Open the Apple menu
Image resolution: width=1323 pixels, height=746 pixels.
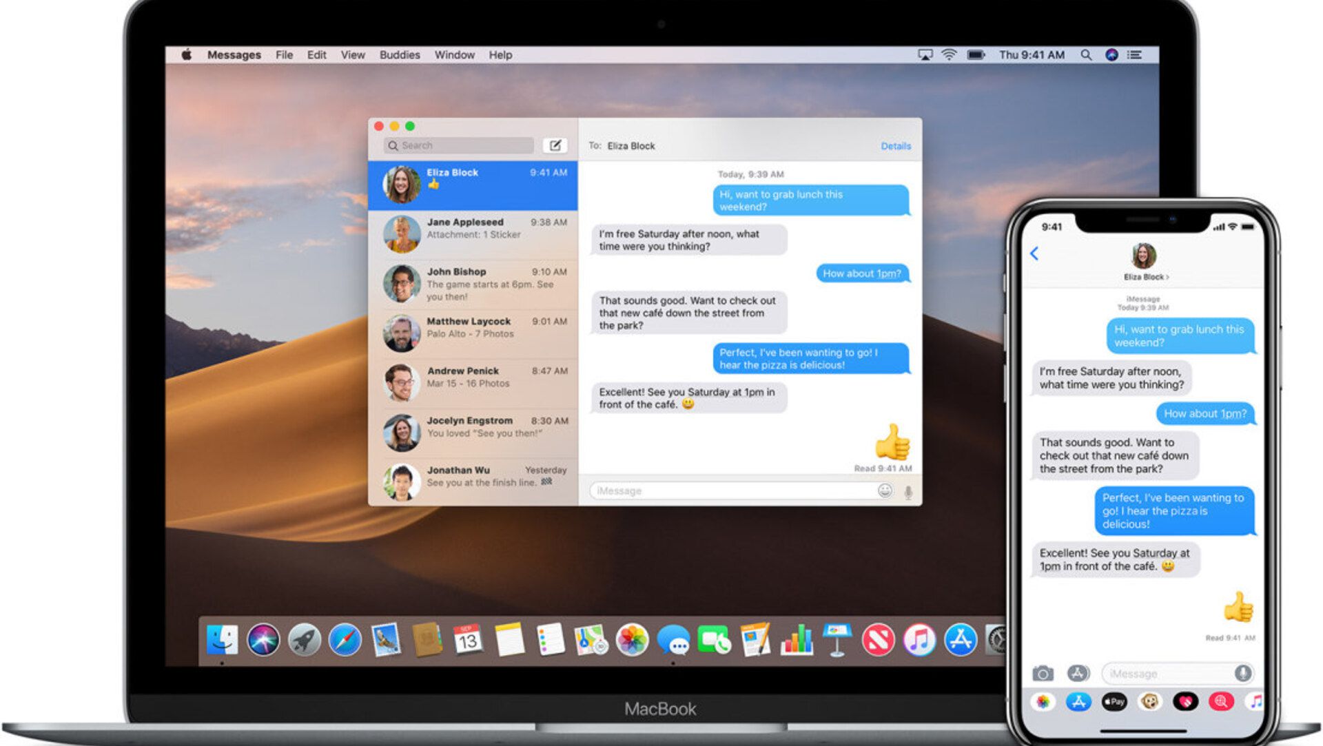[186, 54]
